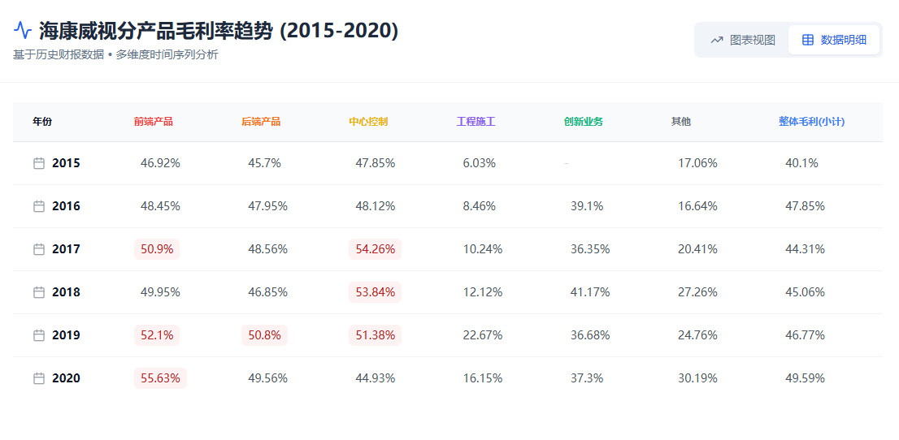899x440 pixels.
Task: Click the calendar icon for year 2016
Action: (x=39, y=206)
